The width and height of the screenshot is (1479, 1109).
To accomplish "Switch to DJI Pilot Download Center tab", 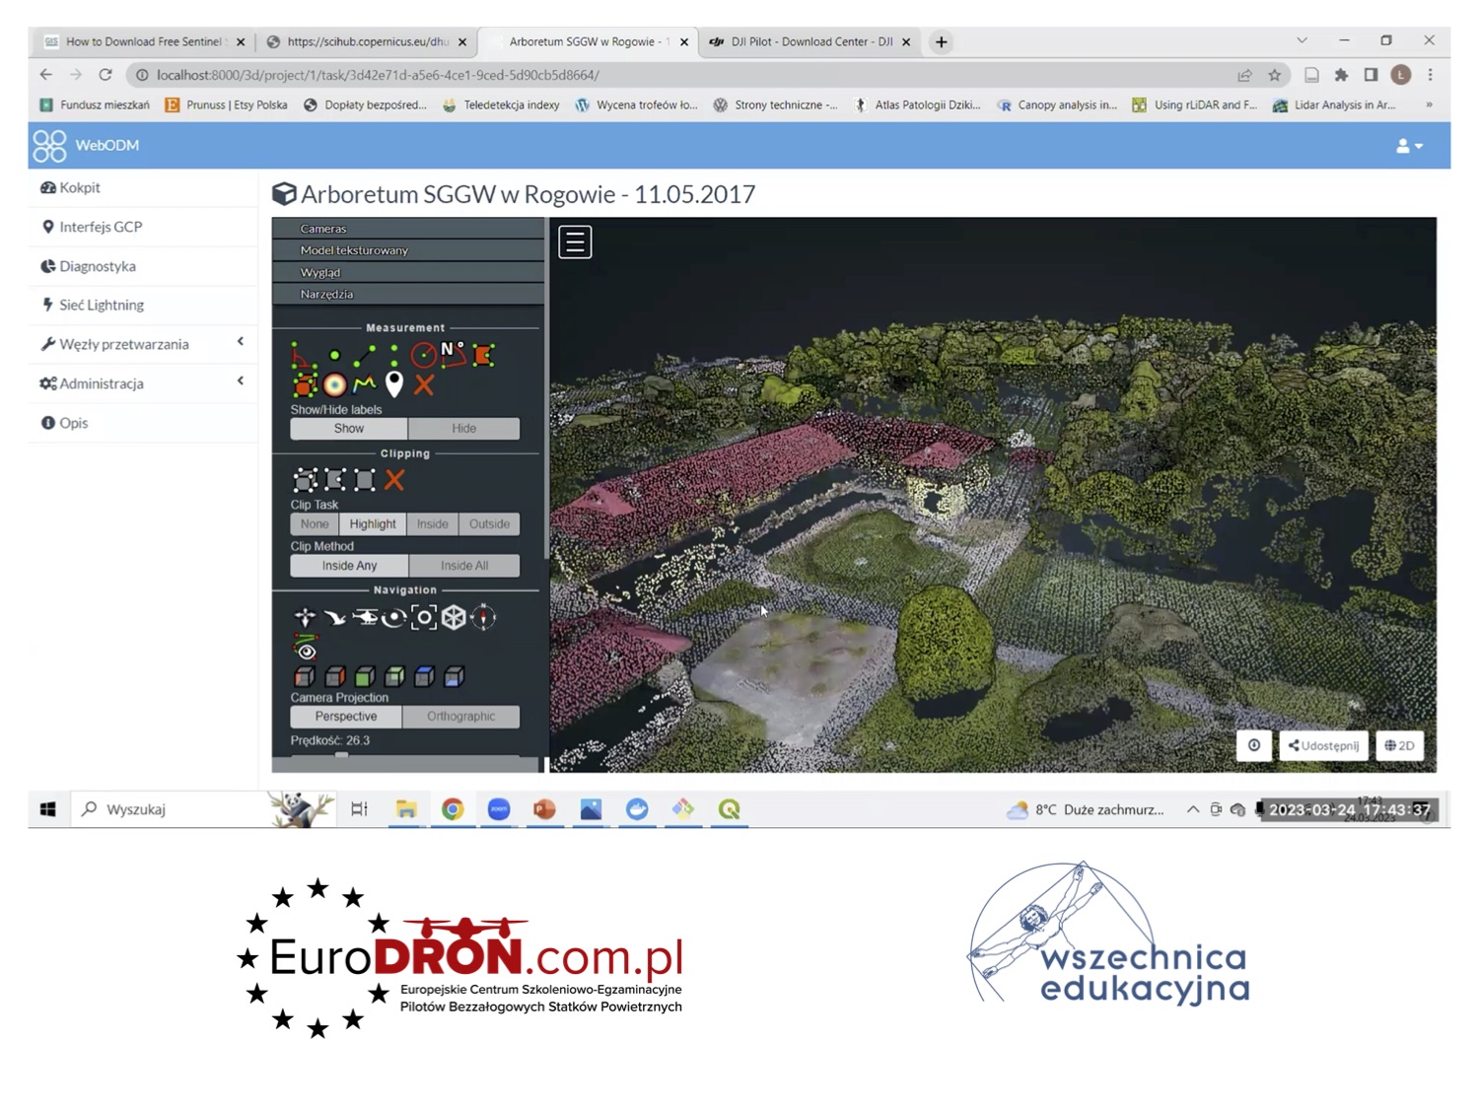I will coord(810,41).
